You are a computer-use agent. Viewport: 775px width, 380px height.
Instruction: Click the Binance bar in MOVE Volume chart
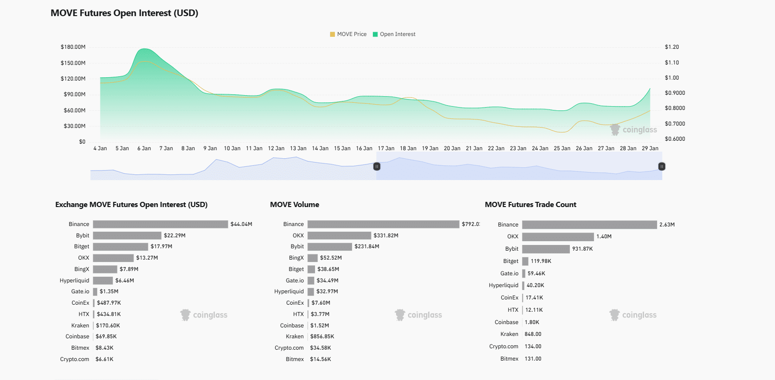click(383, 224)
